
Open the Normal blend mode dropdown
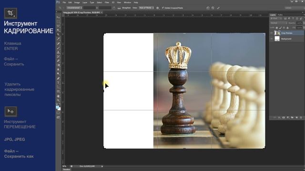pos(278,23)
